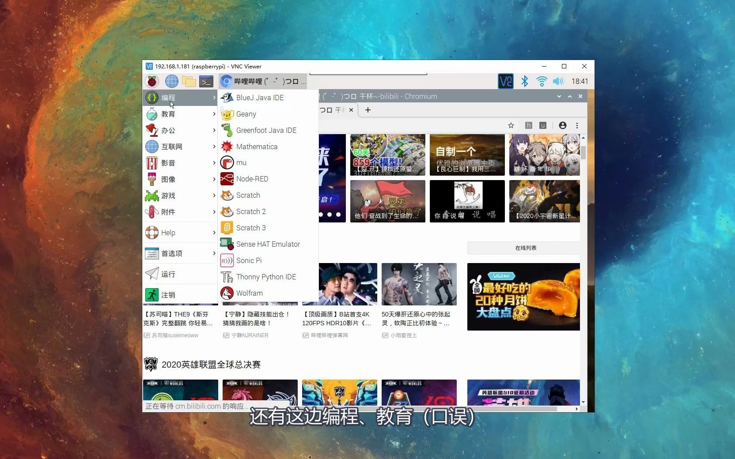Launch Sonic Pi from the programming menu
735x459 pixels.
(249, 260)
